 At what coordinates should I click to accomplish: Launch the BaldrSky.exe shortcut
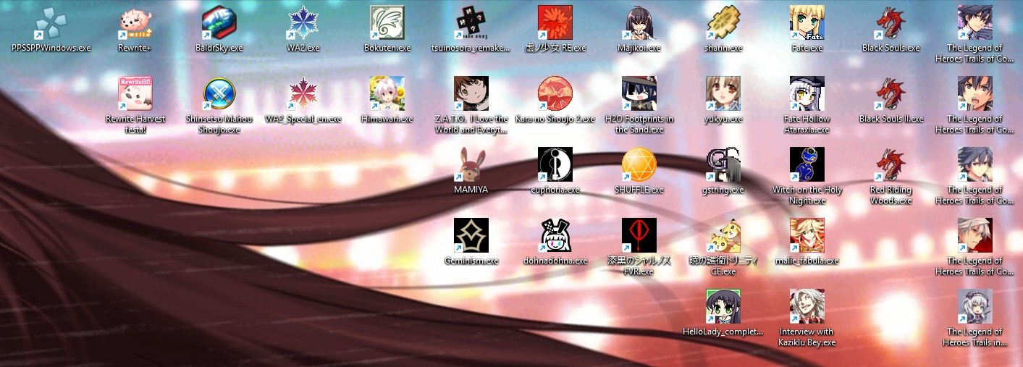(x=219, y=23)
